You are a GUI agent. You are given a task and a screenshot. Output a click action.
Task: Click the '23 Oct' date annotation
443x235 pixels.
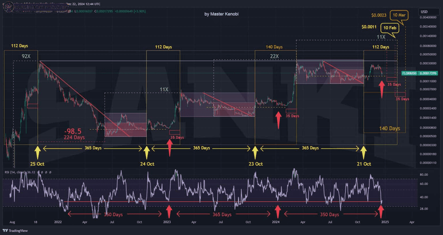click(x=256, y=164)
